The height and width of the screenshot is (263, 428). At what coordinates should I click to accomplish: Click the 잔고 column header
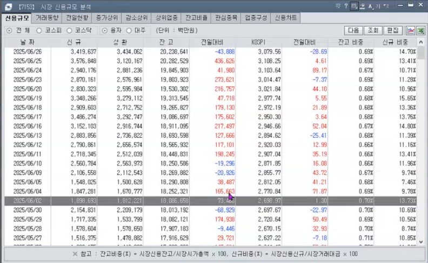pos(166,42)
